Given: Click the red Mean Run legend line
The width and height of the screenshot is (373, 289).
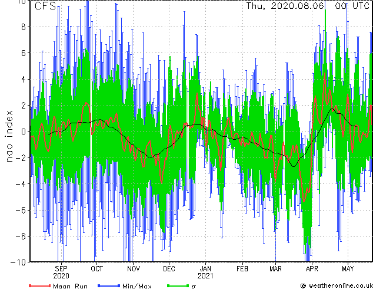Looking at the screenshot, I should (x=39, y=285).
